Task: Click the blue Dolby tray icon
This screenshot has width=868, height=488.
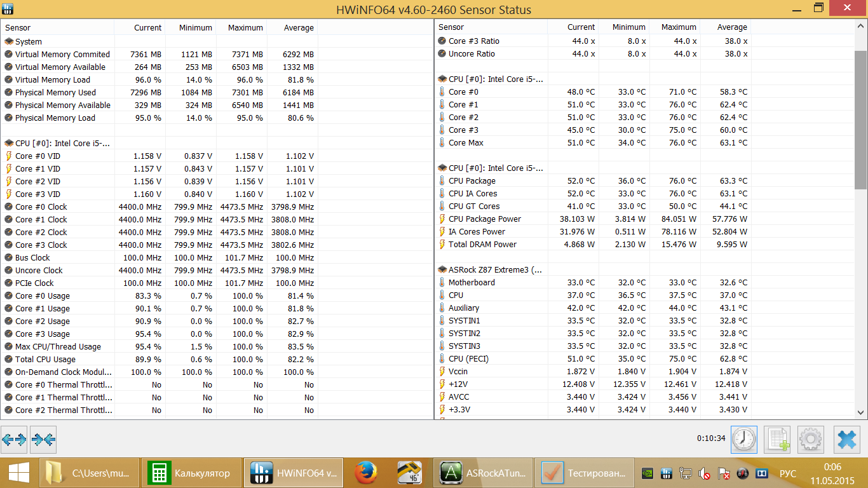Action: 762,473
